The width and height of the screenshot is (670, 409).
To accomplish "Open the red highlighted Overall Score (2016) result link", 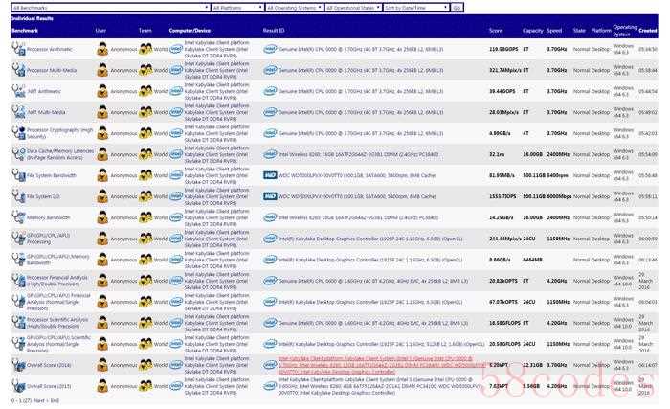I will [x=383, y=365].
